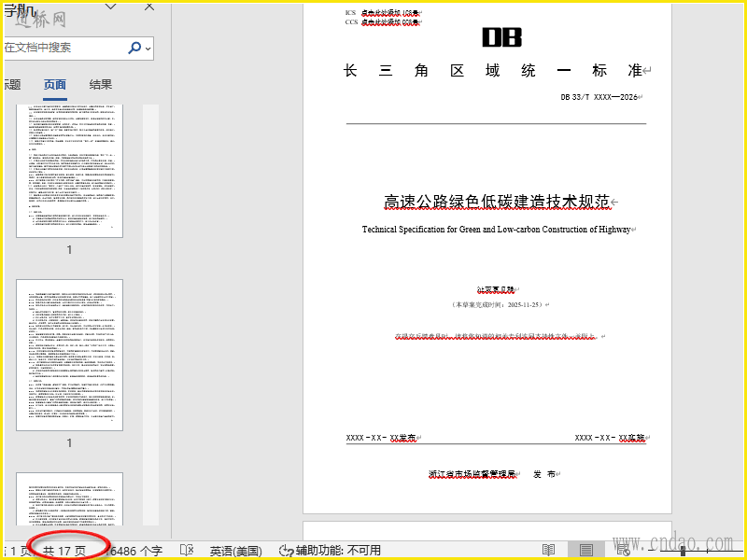The height and width of the screenshot is (560, 747).
Task: Open navigation pane options chevron
Action: [110, 7]
